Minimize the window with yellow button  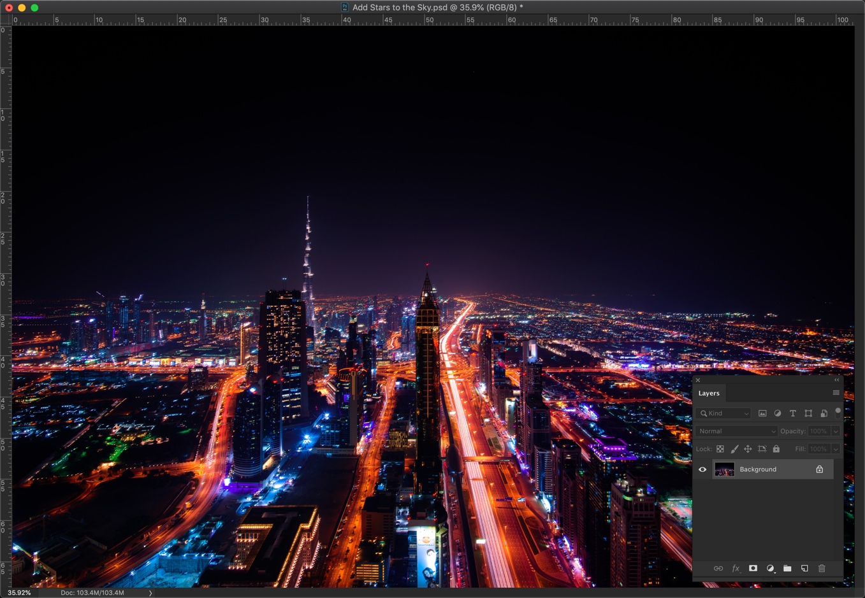[22, 8]
